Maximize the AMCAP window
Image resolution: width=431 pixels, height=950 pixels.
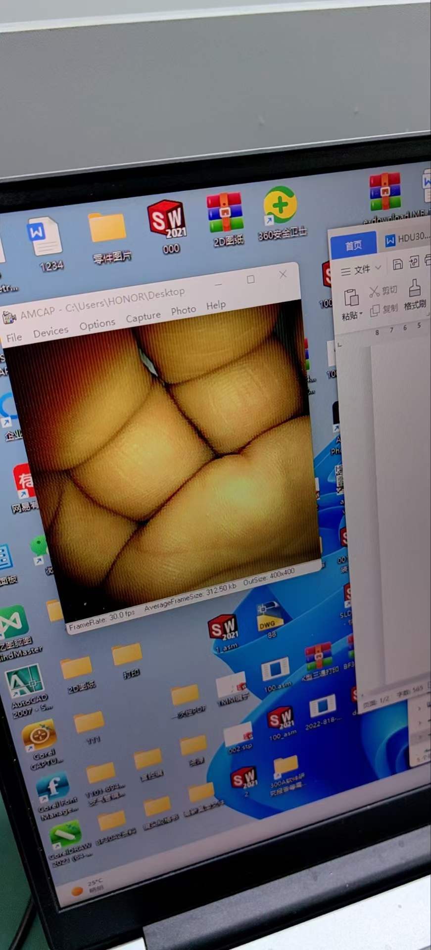pos(251,279)
